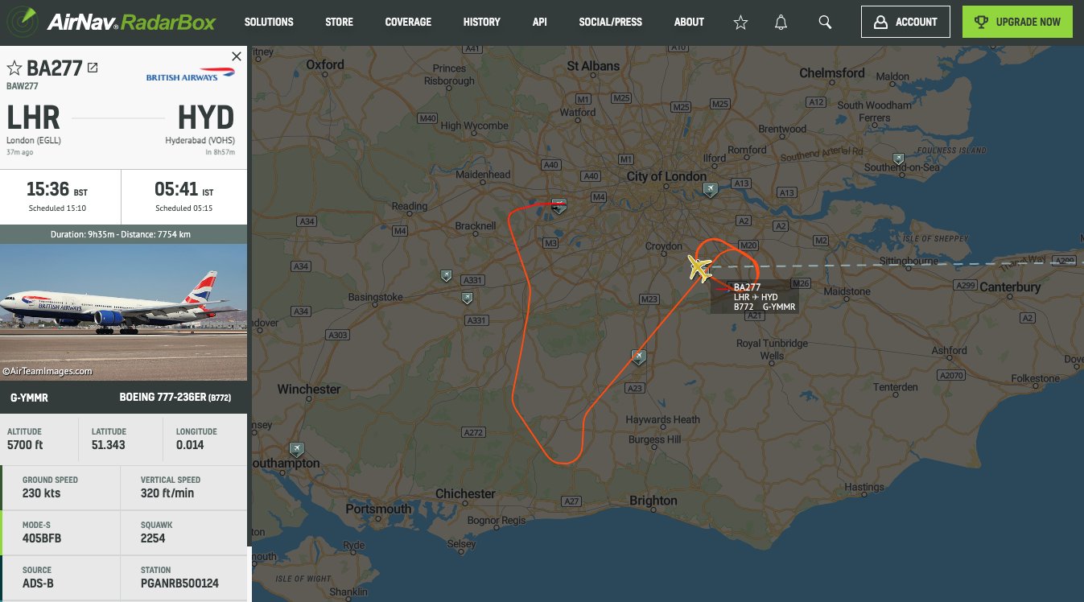Open the British Airways 777 aircraft photo
The image size is (1084, 602).
coord(123,311)
